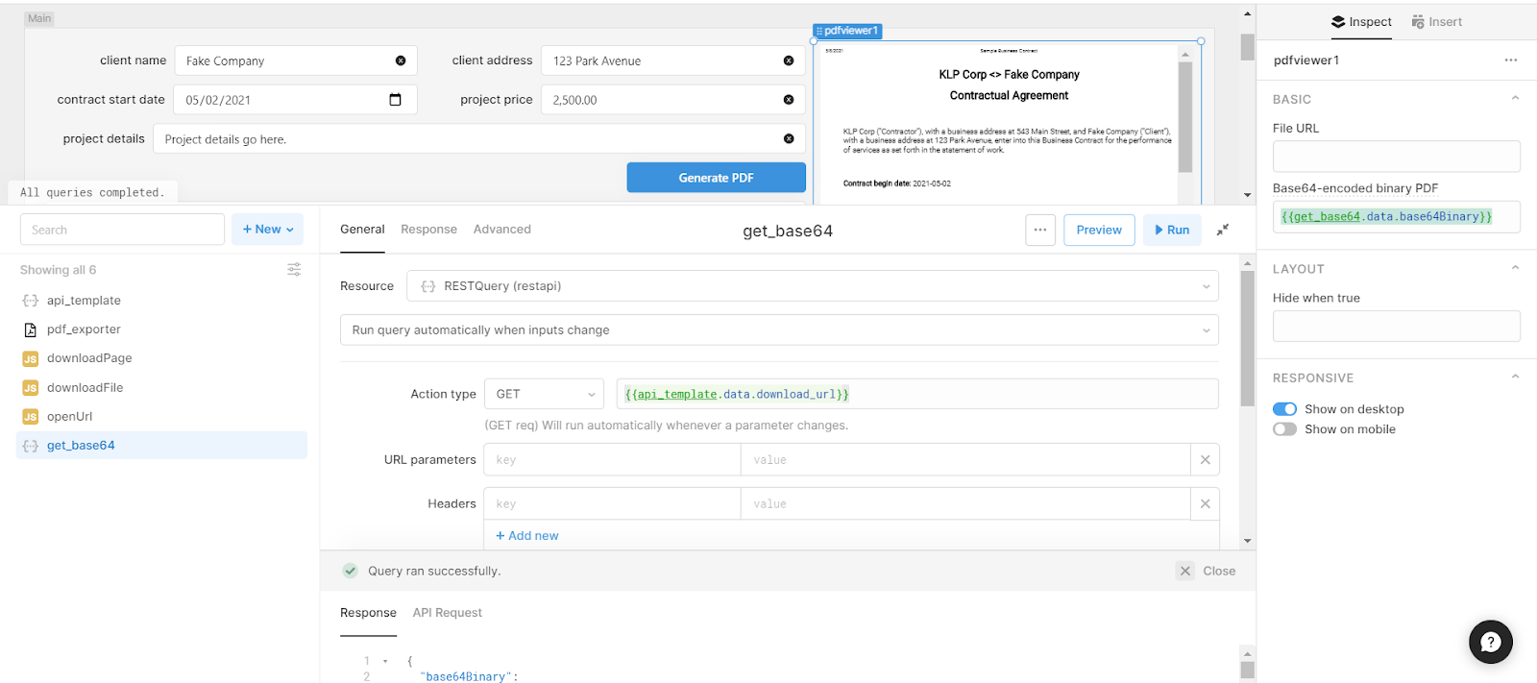Open the run query automatically dropdown
Viewport: 1537px width, 683px height.
(x=779, y=330)
